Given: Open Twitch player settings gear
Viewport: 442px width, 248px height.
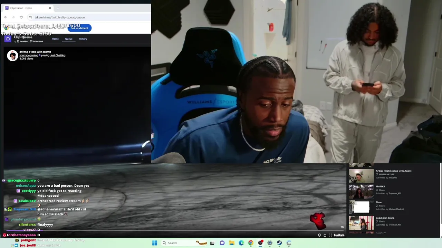Looking at the screenshot, I should 319,235.
